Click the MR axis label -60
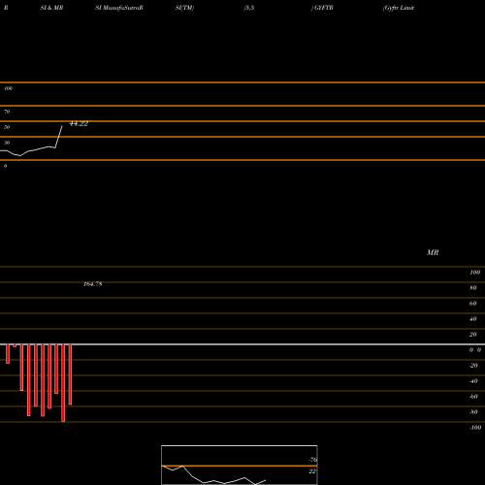This screenshot has height=485, width=485. coord(473,397)
